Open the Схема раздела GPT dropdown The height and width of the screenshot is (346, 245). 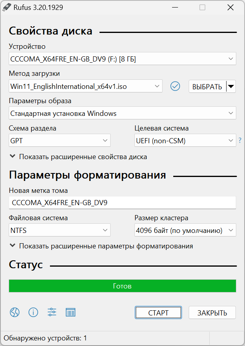pyautogui.click(x=59, y=140)
